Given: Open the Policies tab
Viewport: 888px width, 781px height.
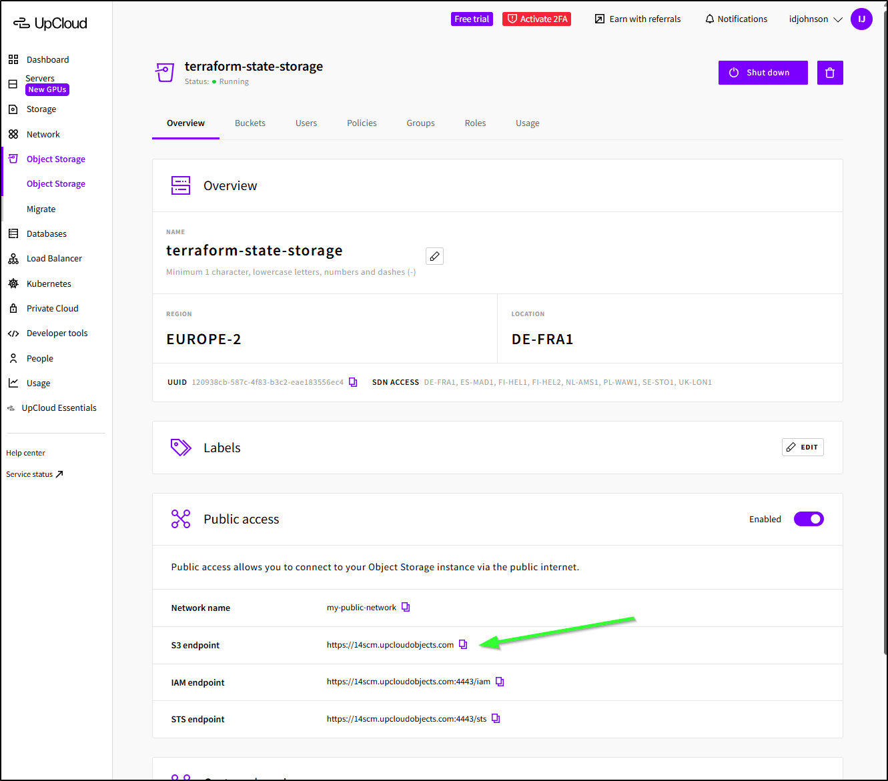Looking at the screenshot, I should coord(362,123).
